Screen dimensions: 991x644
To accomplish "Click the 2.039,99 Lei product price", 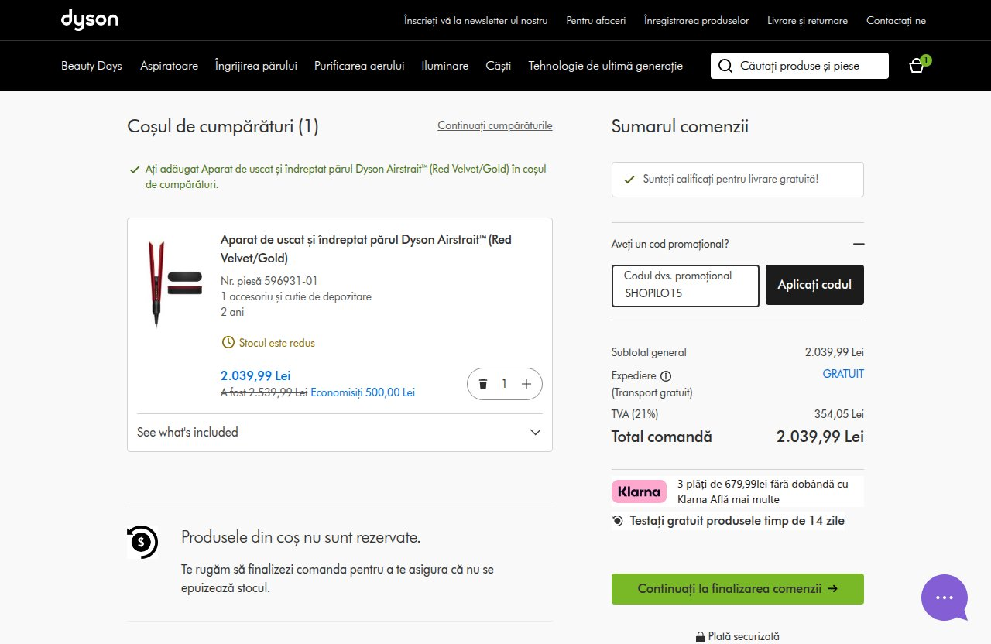I will pyautogui.click(x=255, y=375).
